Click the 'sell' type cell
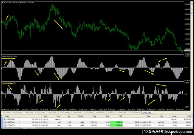194x135 pixels. tap(59, 122)
